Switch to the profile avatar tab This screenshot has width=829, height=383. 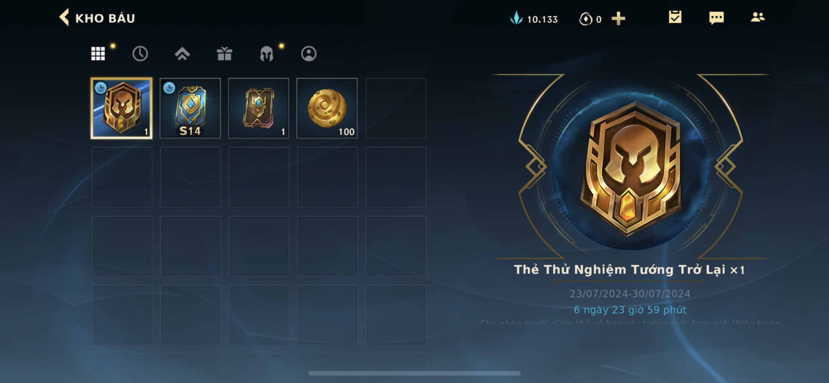(309, 53)
